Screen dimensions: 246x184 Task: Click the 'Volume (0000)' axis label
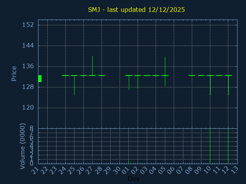[x=23, y=146]
